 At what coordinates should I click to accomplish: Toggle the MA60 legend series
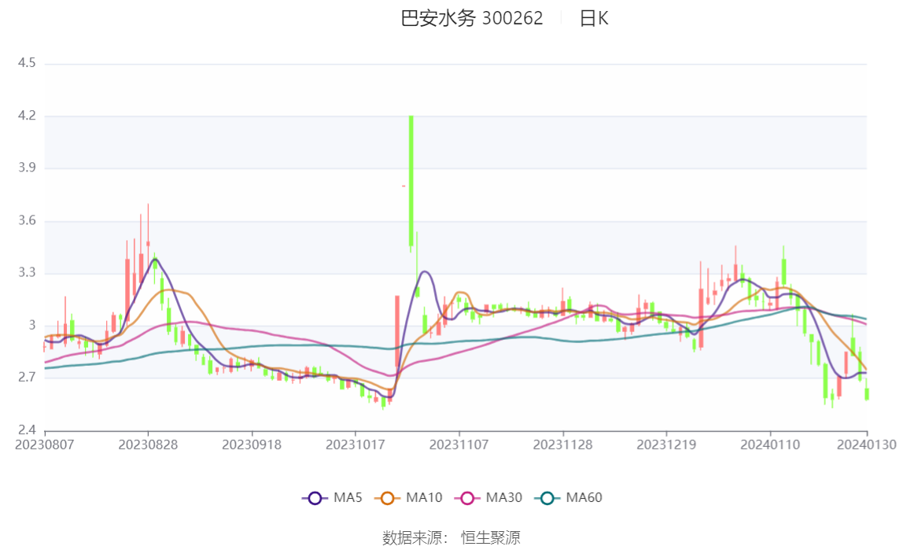tap(569, 497)
